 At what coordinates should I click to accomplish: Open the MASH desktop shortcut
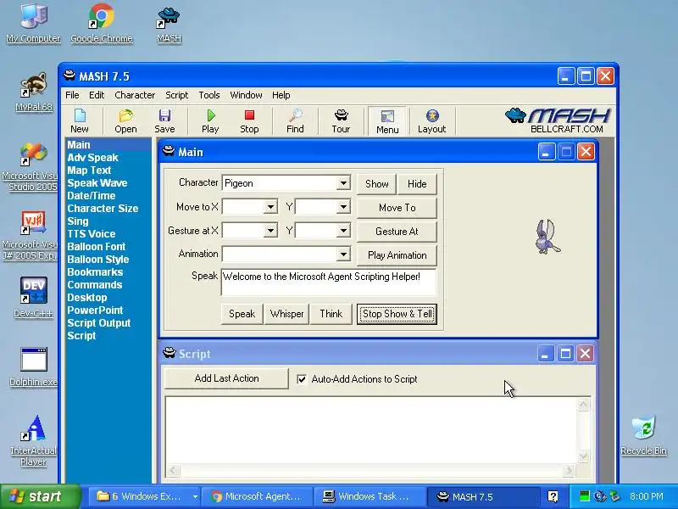pos(169,25)
